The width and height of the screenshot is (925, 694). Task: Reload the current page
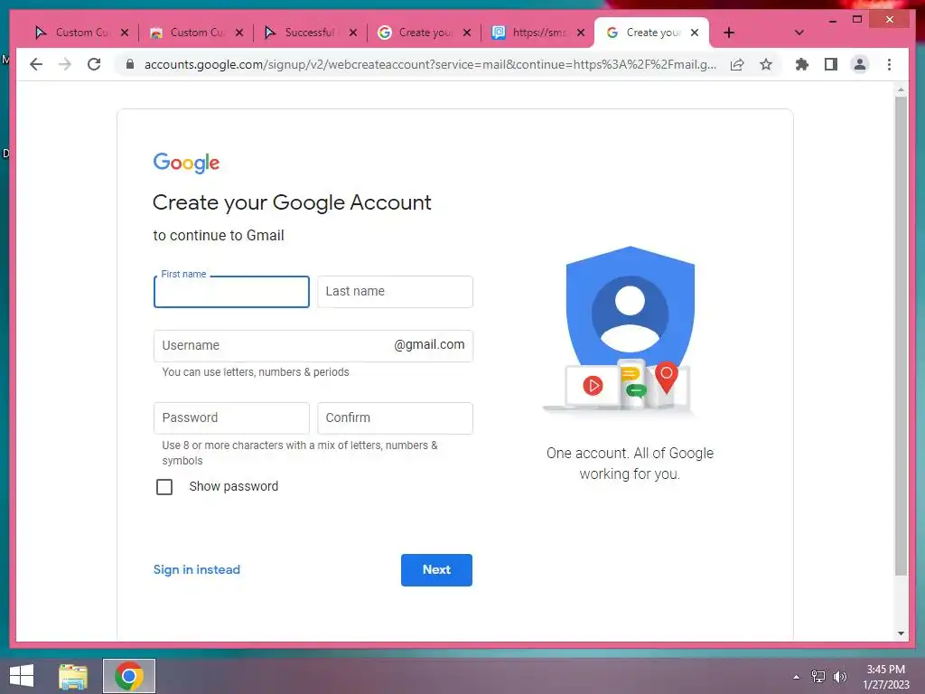94,64
